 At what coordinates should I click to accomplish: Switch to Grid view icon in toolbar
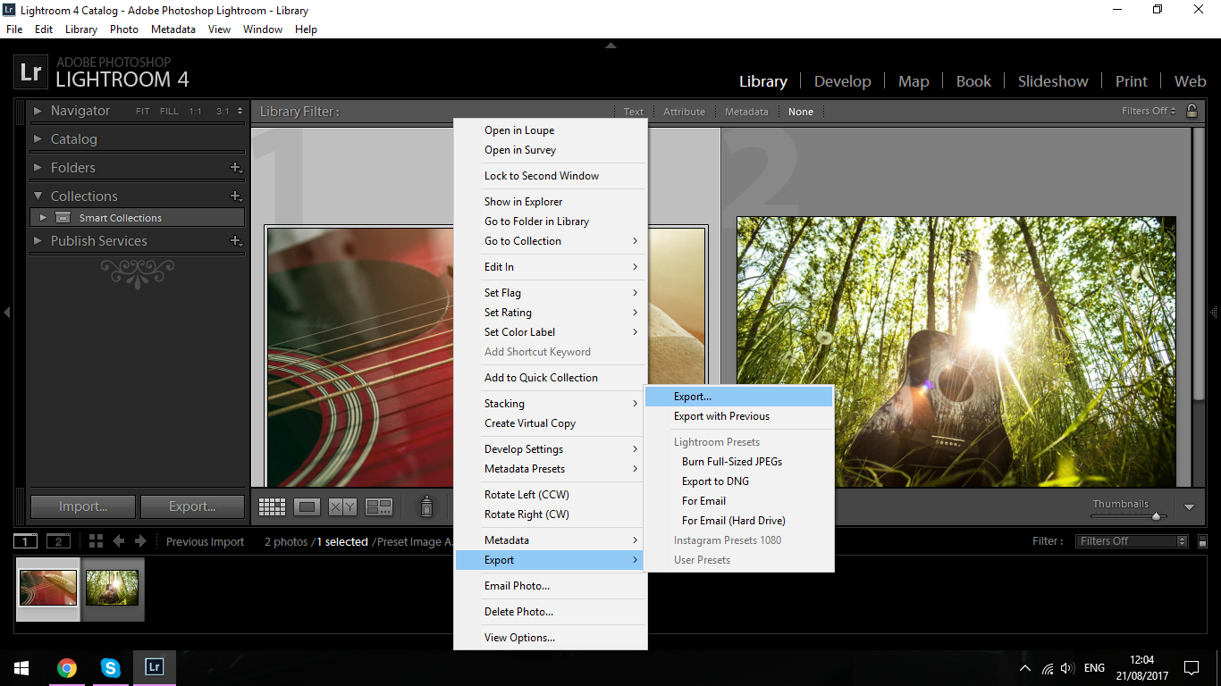click(272, 506)
